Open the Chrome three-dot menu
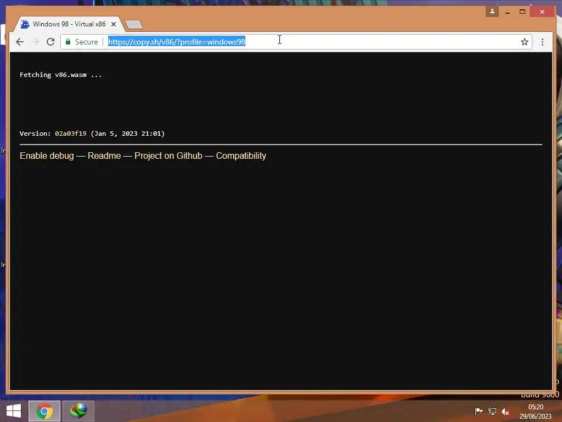Screen dimensions: 562x422 pyautogui.click(x=542, y=42)
